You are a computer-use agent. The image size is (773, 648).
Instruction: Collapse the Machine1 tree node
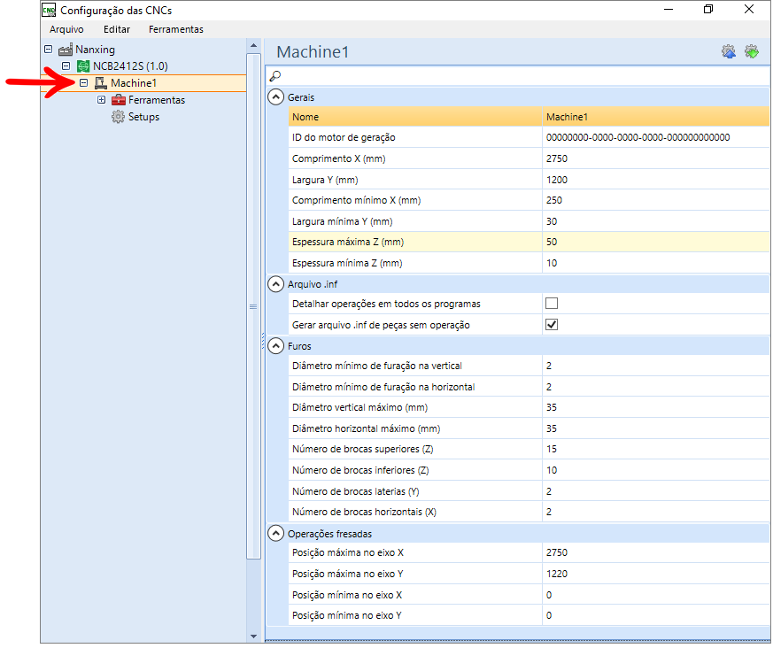(84, 83)
